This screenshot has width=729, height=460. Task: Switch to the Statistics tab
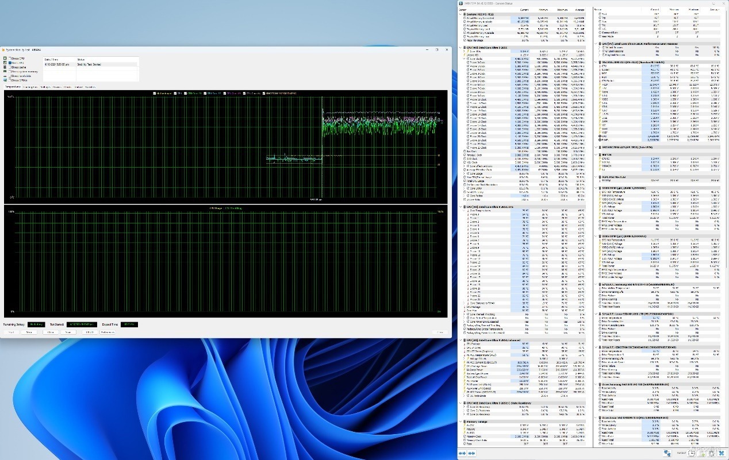point(90,87)
